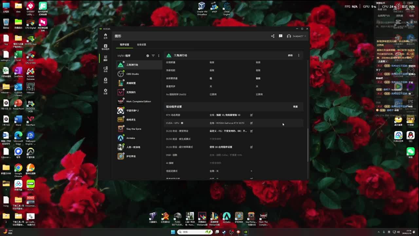
Task: Click info icon next to CUDA - GPU
Action: [x=182, y=123]
